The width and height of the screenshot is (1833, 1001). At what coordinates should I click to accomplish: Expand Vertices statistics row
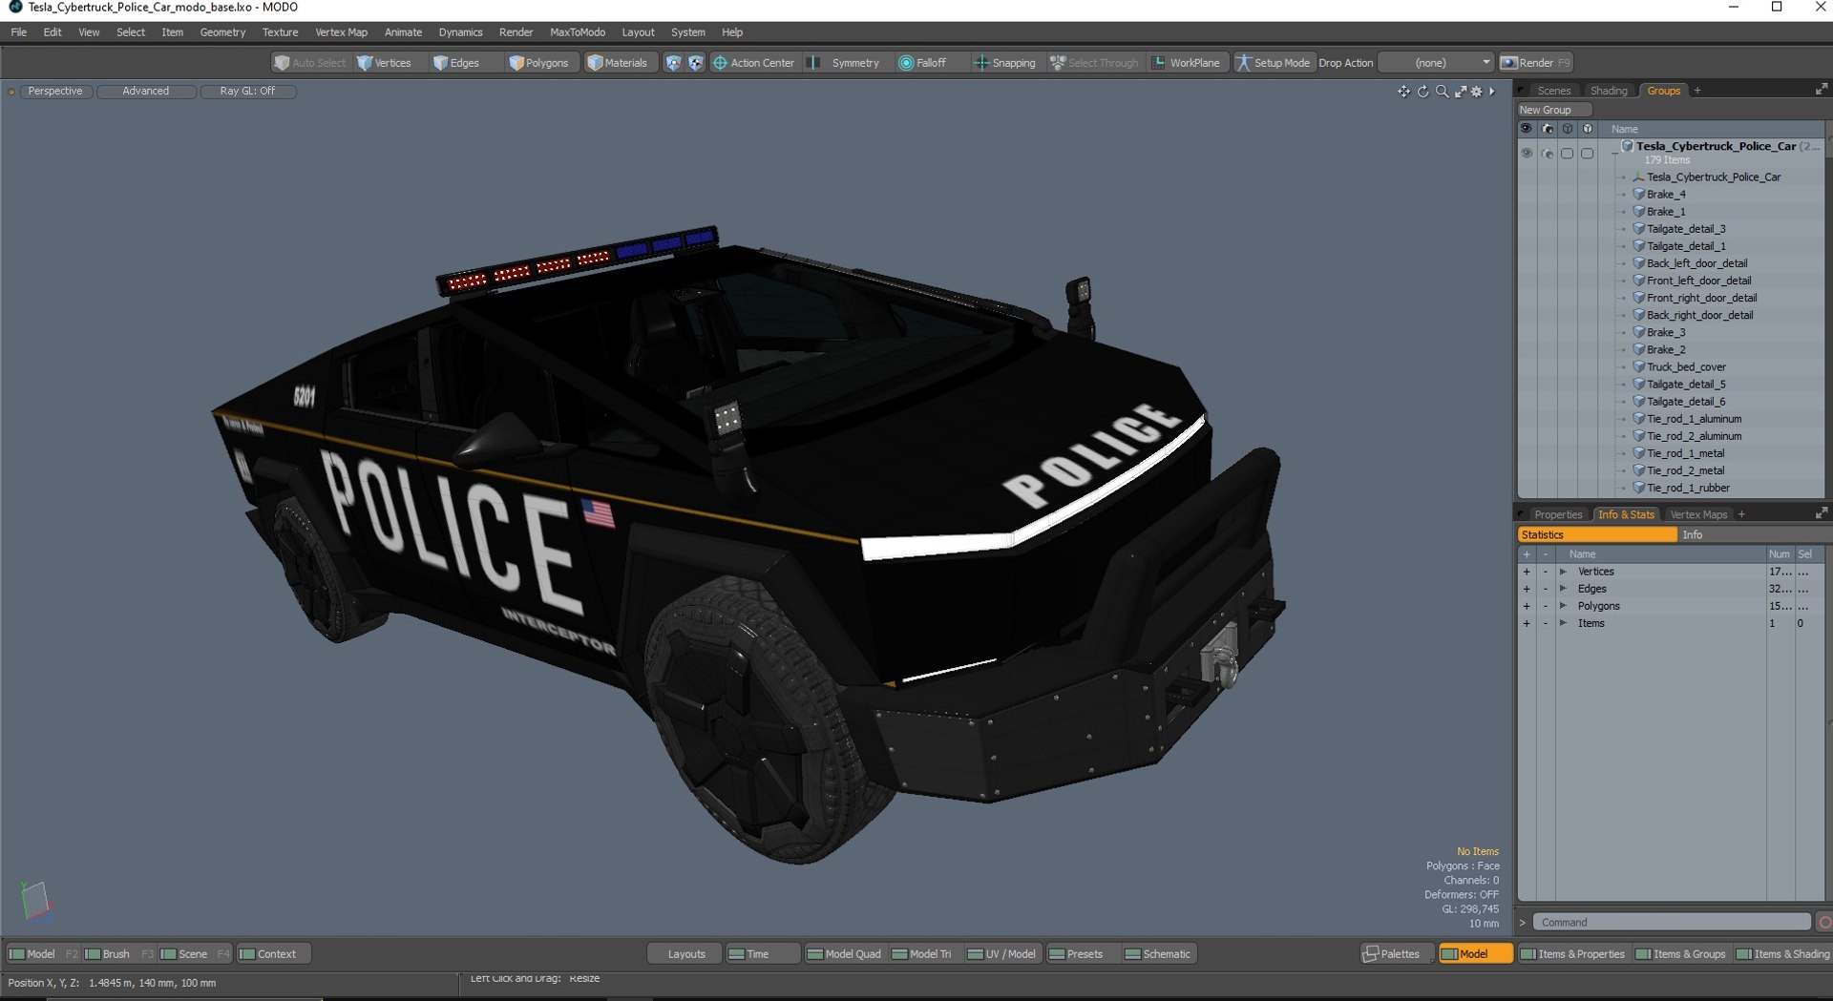pyautogui.click(x=1563, y=572)
